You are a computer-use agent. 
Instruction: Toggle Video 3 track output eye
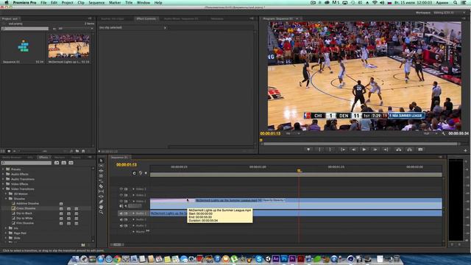[x=121, y=189]
